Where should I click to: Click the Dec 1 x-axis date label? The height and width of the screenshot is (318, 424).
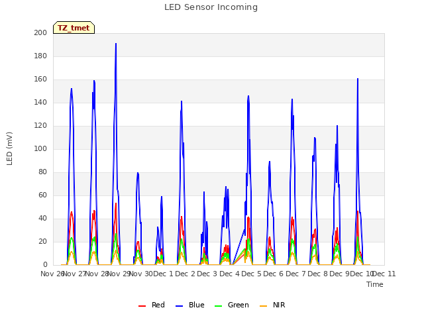coord(164,274)
